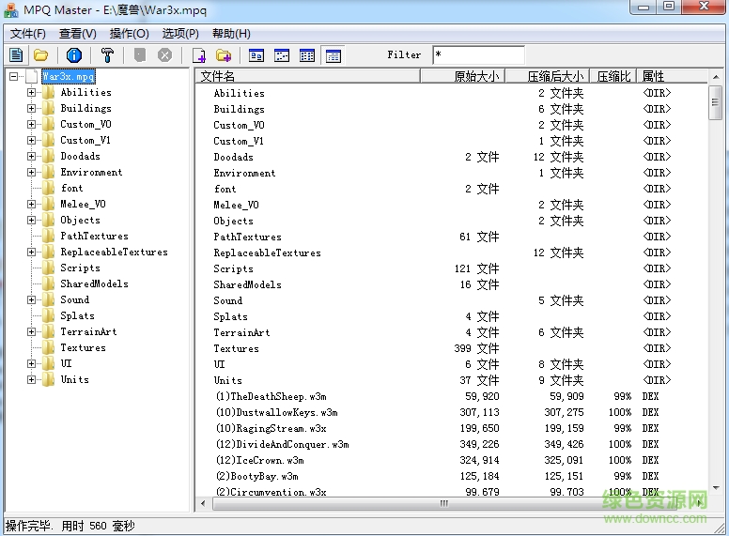Switch to small icons view mode
Viewport: 729px width, 536px height.
pos(282,55)
